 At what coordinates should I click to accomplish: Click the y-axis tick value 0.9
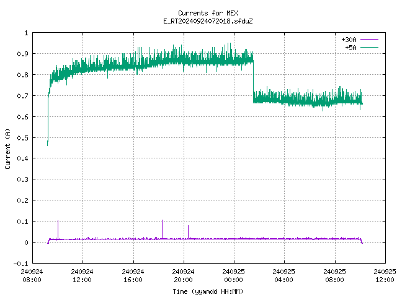(x=22, y=54)
